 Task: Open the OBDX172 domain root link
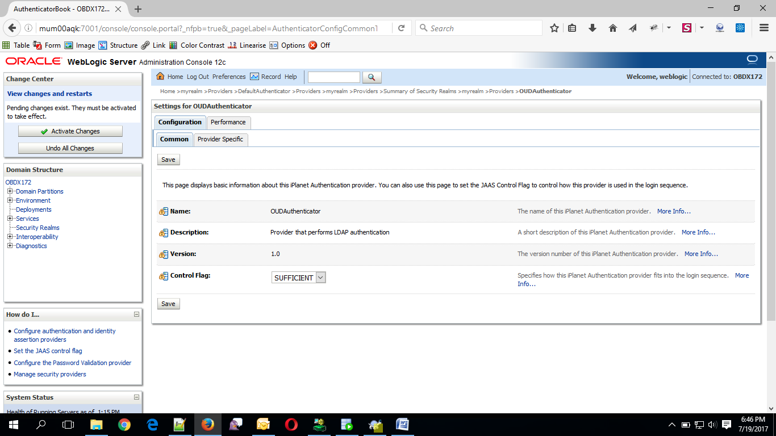[18, 182]
